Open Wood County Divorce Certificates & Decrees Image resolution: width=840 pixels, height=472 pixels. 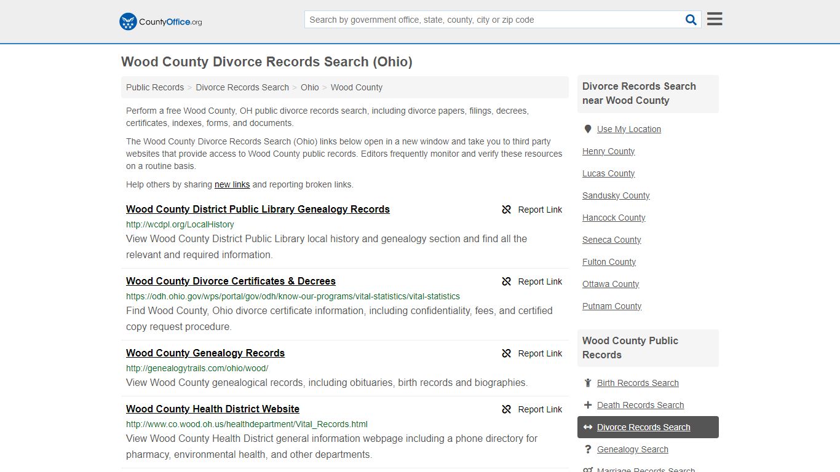click(x=231, y=281)
